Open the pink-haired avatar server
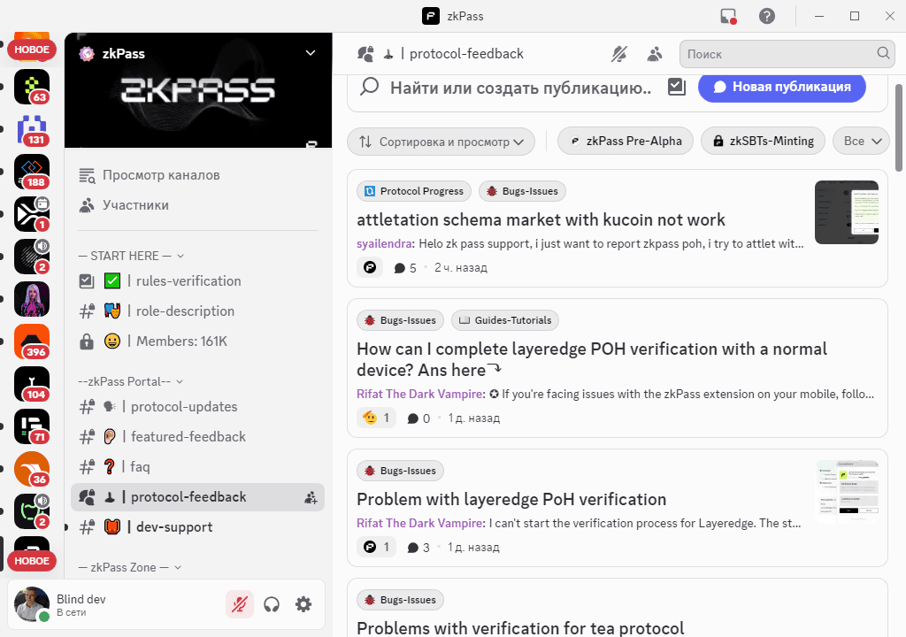 click(32, 299)
